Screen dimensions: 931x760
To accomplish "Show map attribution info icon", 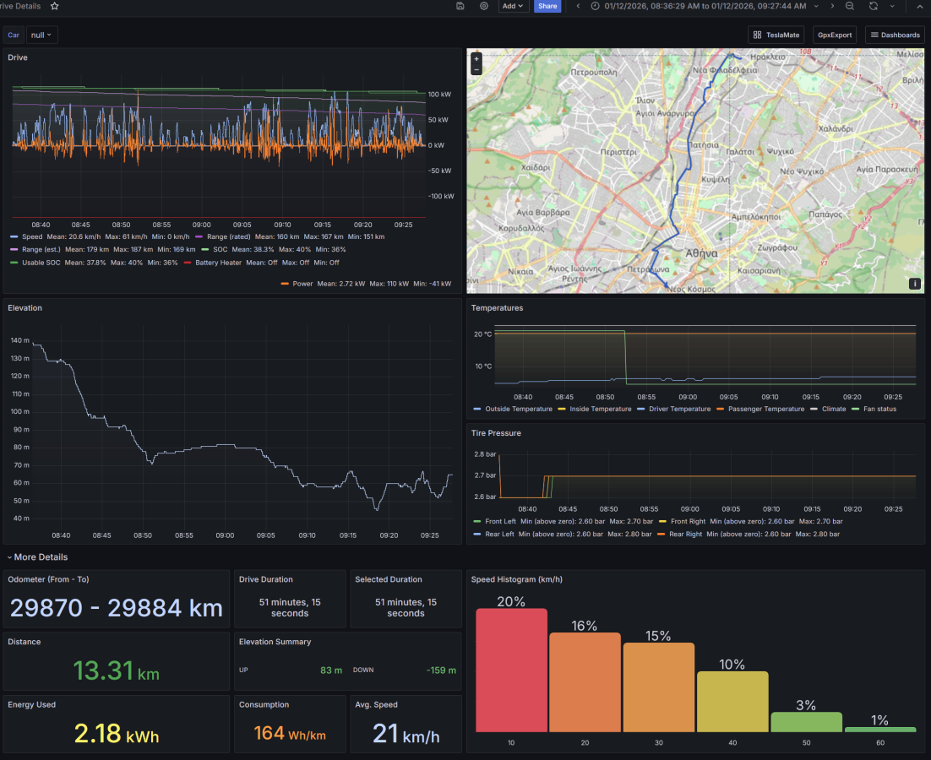I will (x=914, y=284).
